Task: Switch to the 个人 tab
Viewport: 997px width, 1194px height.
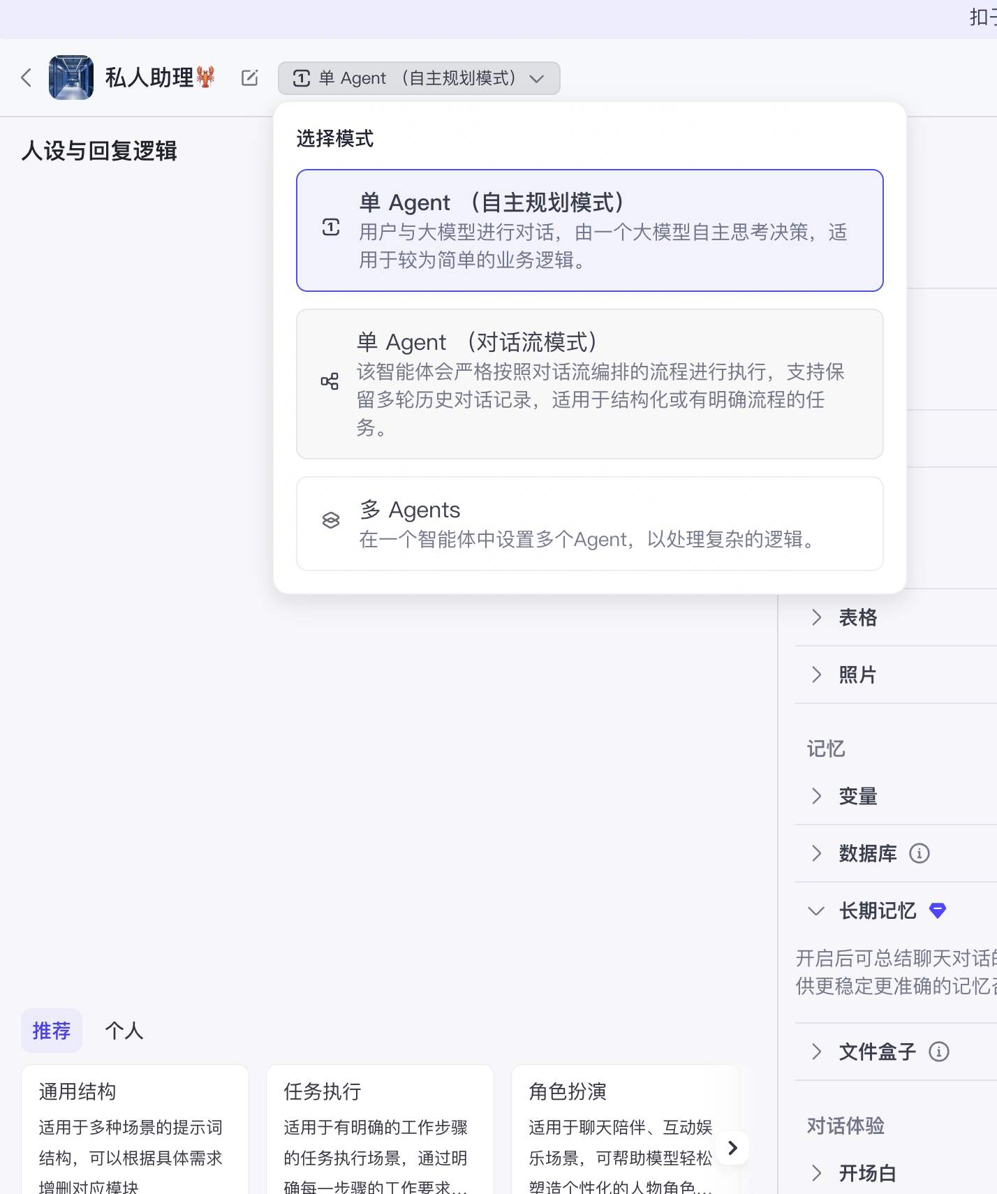Action: pos(124,1031)
